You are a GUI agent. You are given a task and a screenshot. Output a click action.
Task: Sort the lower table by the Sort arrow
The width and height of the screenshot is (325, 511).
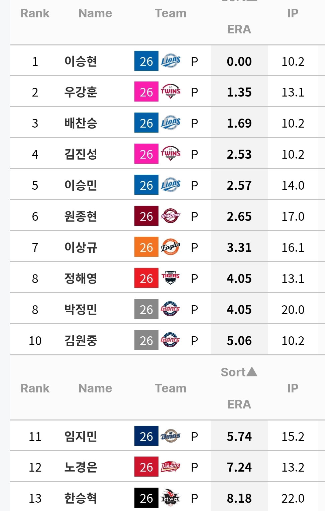coord(239,372)
